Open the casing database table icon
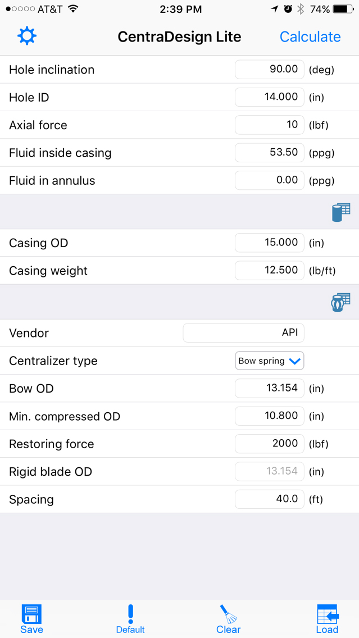This screenshot has width=359, height=638. 340,212
